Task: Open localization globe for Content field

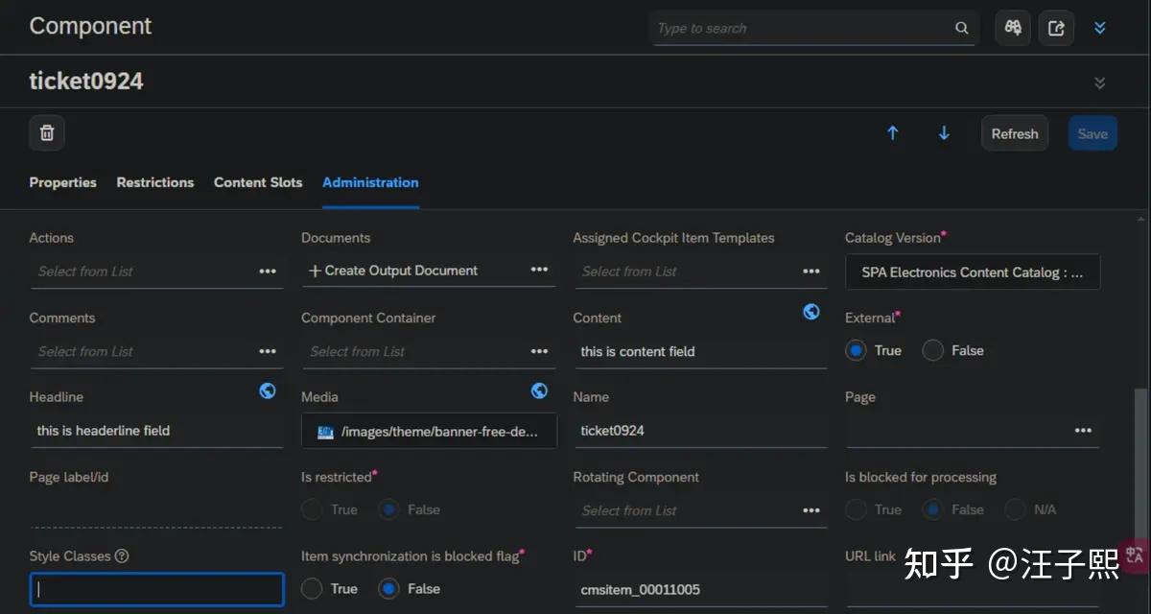Action: 811,311
